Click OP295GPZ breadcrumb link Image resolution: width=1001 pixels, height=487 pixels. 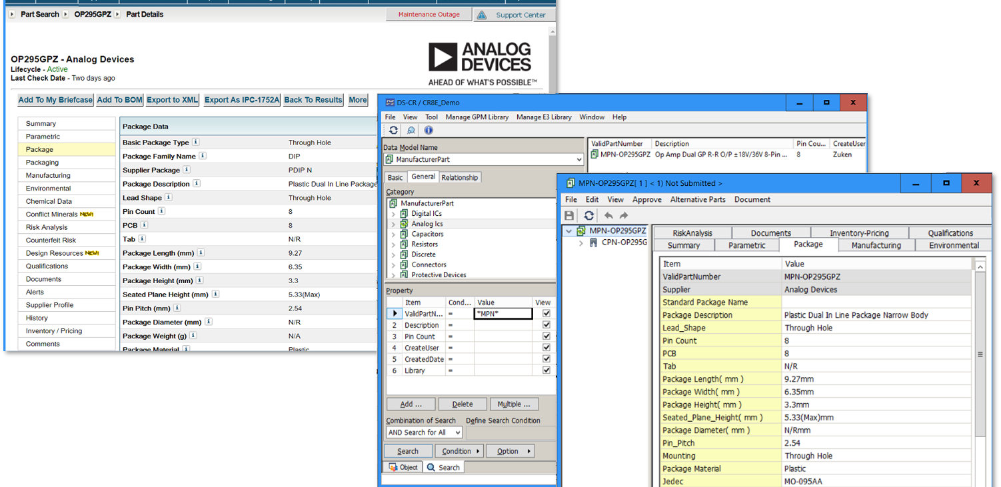pyautogui.click(x=93, y=14)
